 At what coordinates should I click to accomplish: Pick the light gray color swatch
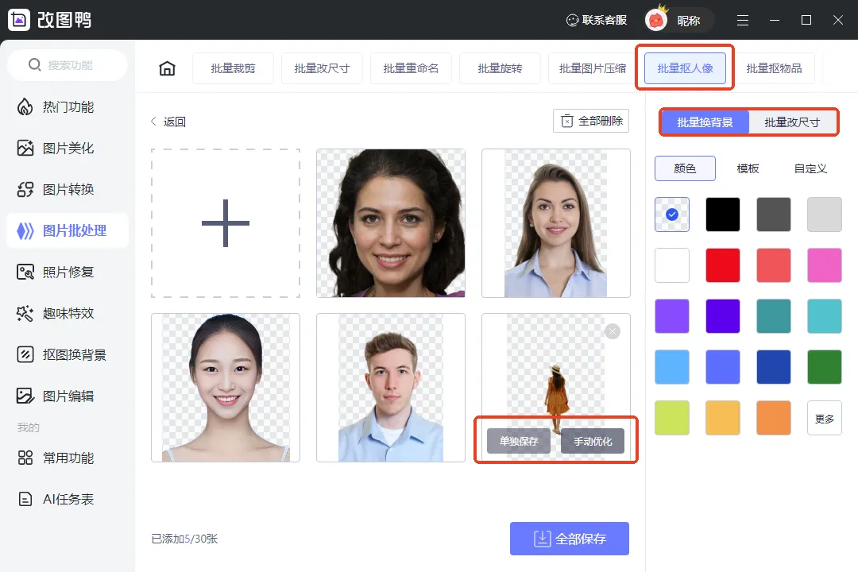click(x=825, y=214)
